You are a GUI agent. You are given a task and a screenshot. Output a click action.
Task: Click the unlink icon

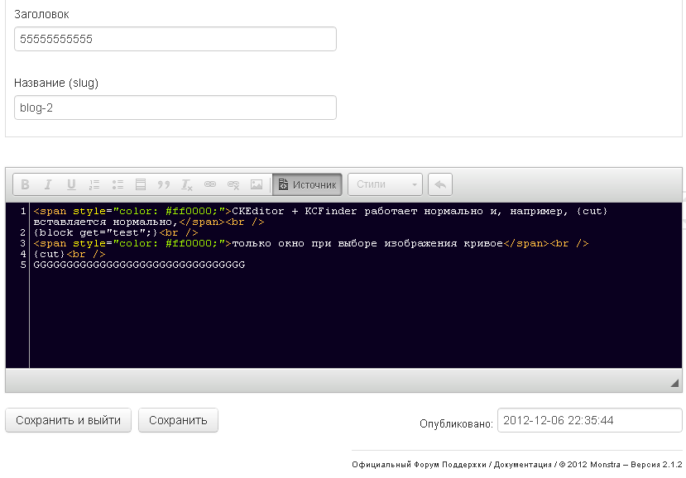(233, 184)
